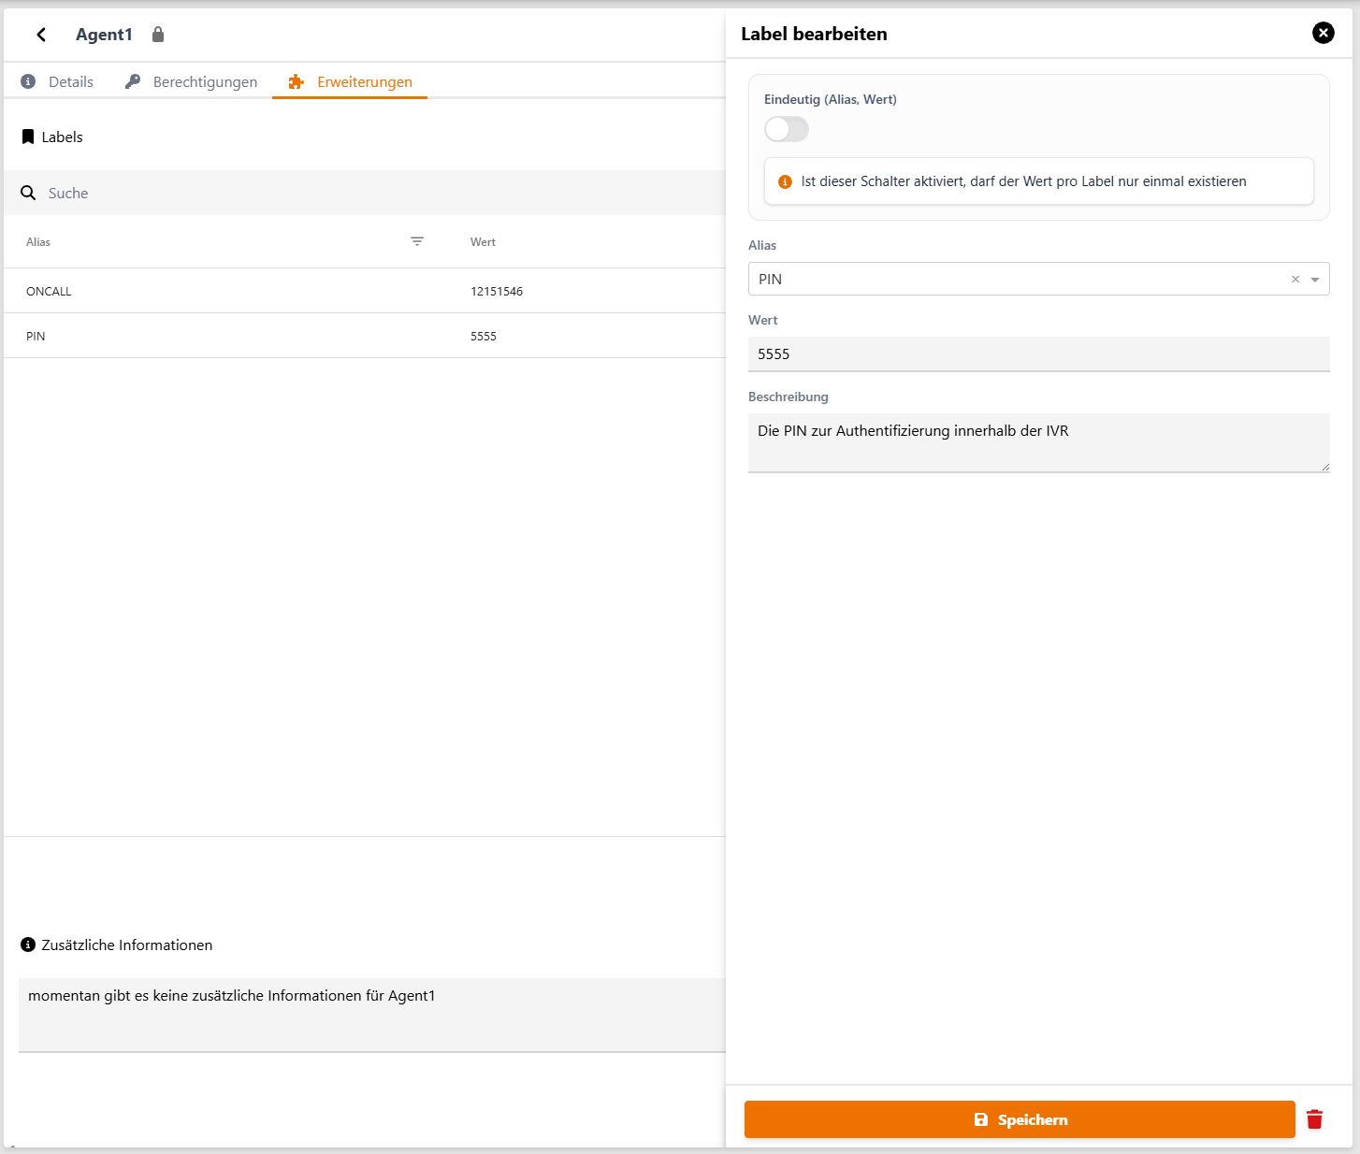Screen dimensions: 1360x1154
Task: Click into the Wert field containing 5555
Action: (1038, 354)
